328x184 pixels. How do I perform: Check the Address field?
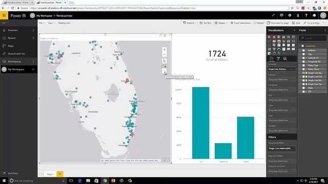tap(303, 51)
